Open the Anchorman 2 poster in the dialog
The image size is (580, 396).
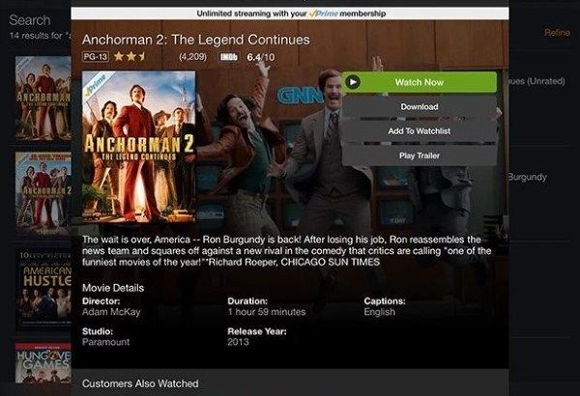tap(138, 147)
